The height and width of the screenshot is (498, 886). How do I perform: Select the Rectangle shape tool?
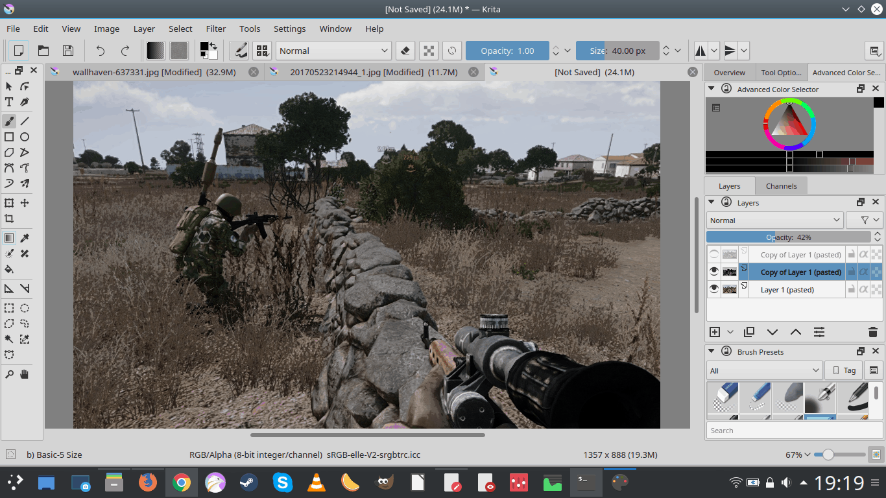tap(9, 137)
